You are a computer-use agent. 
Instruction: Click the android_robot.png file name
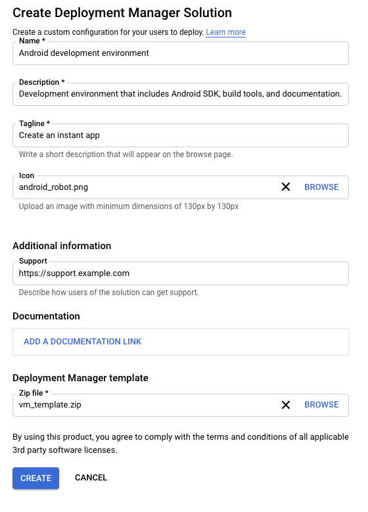pyautogui.click(x=53, y=187)
